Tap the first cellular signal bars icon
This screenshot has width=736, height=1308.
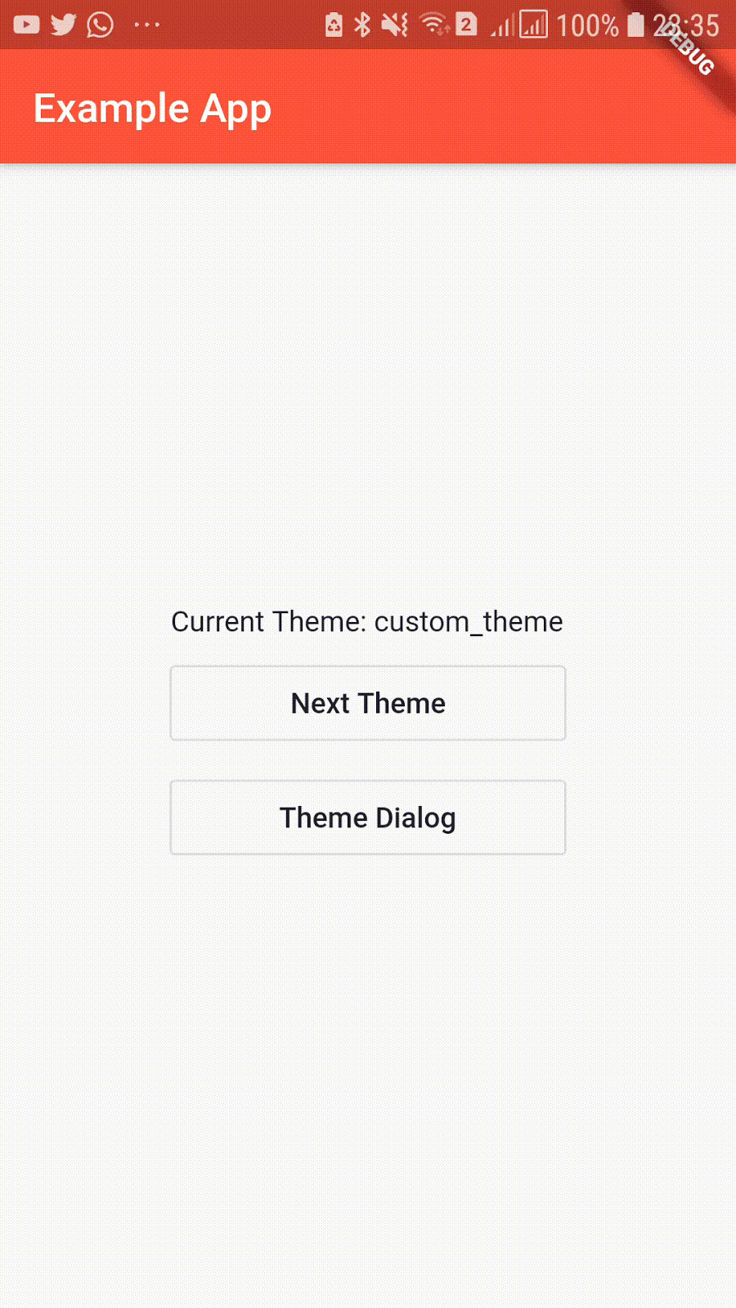502,26
